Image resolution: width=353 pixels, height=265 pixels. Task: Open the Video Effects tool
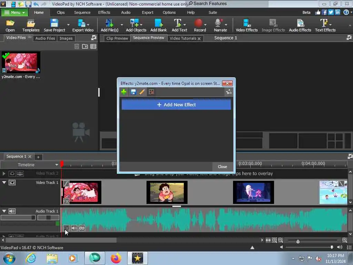pos(246,26)
